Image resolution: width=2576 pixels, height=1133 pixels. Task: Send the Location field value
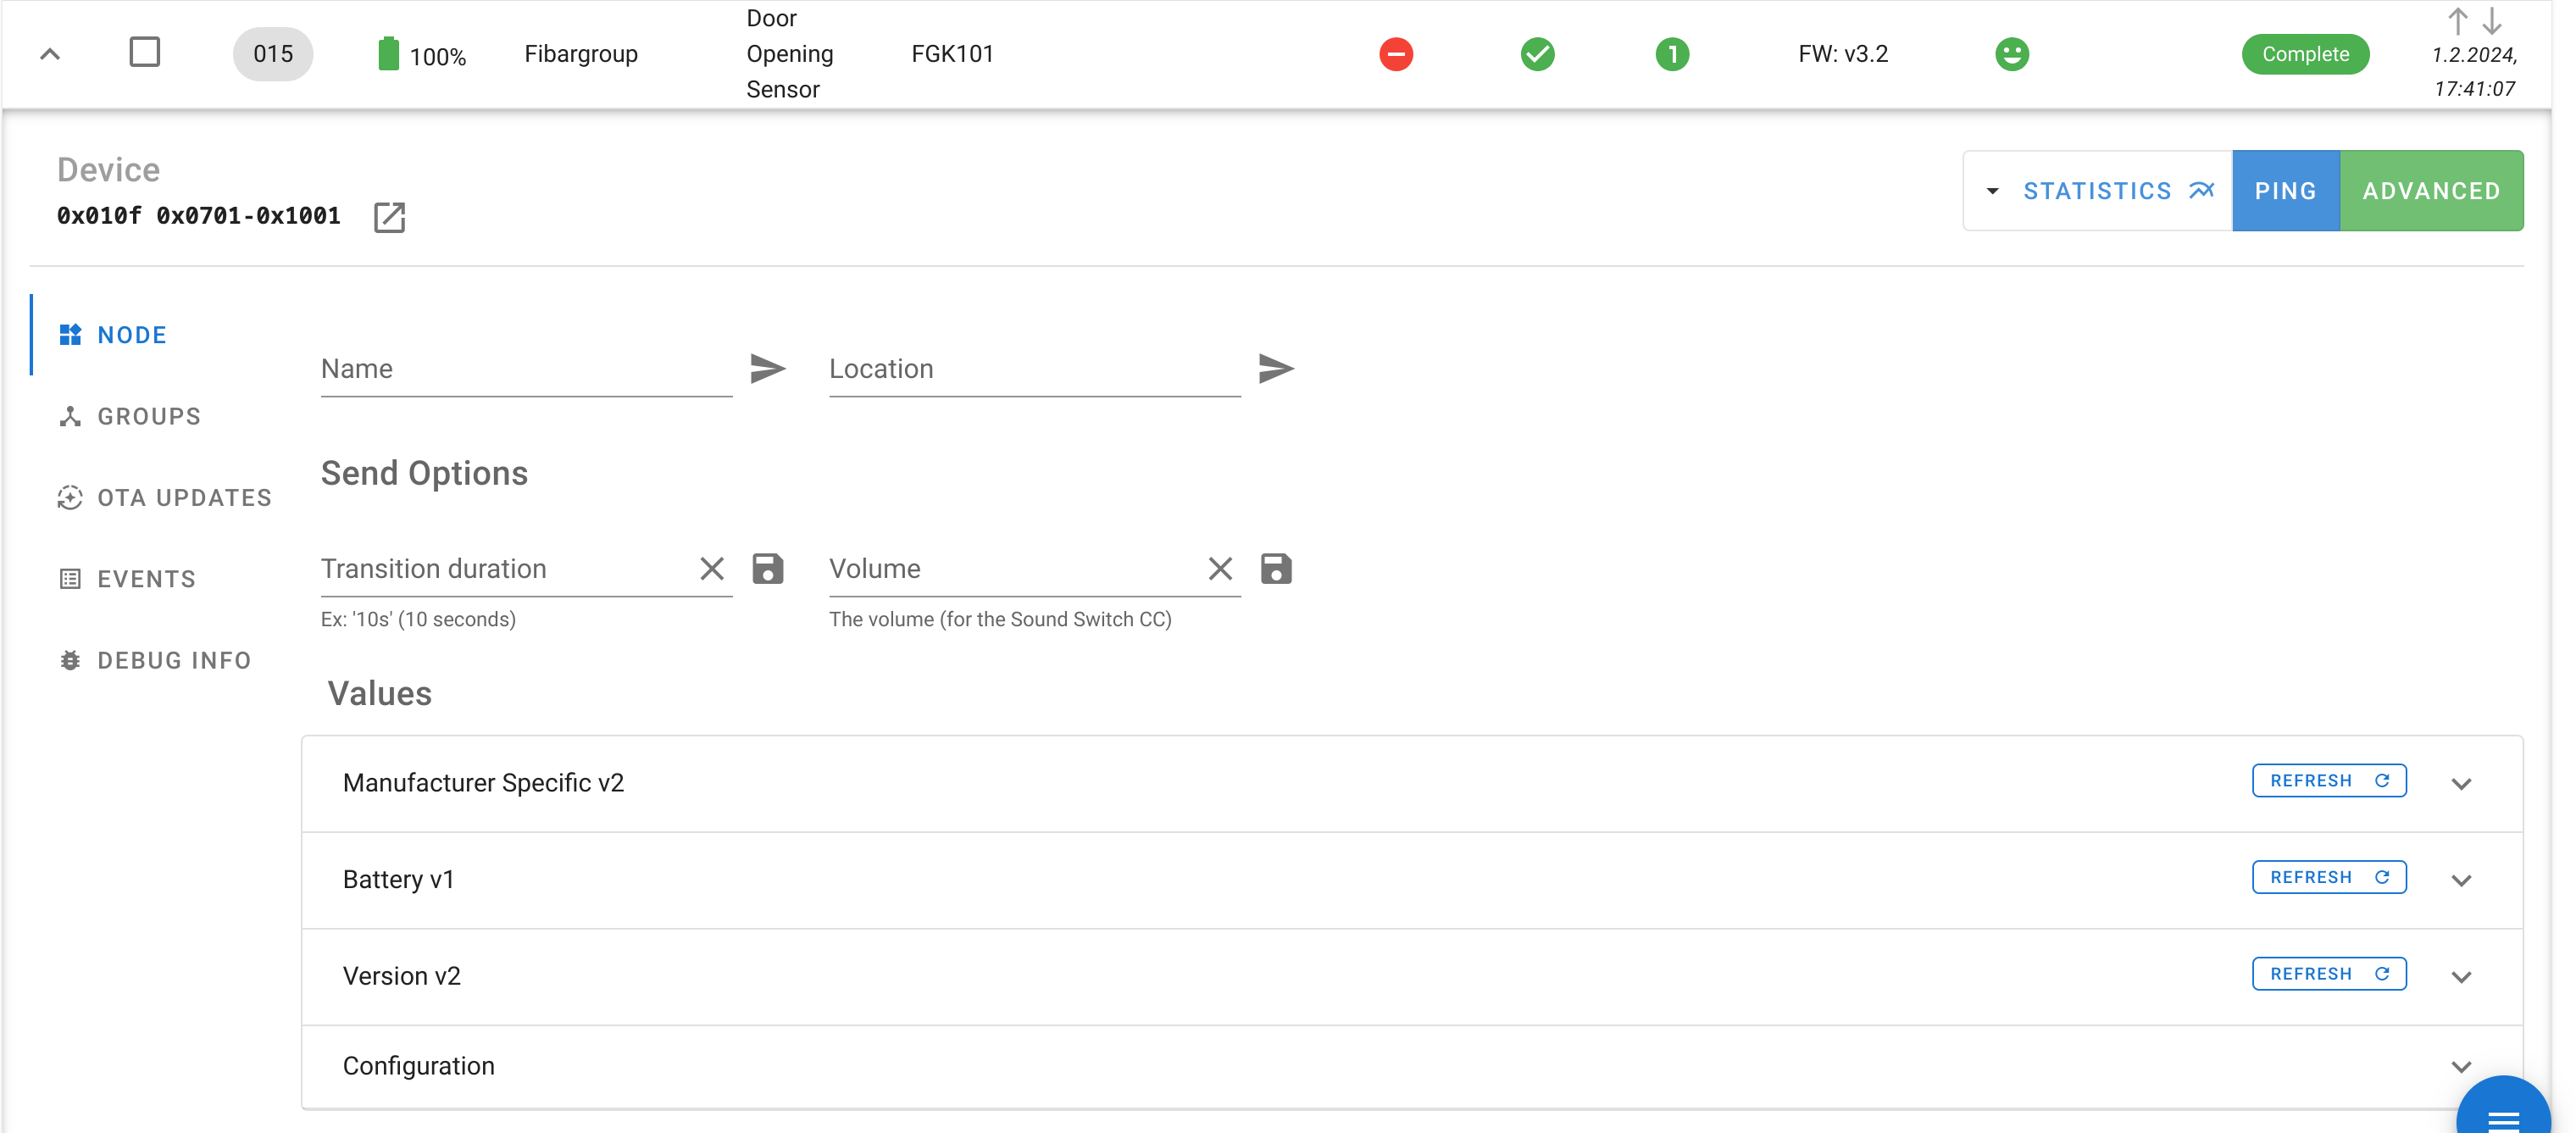[x=1275, y=369]
